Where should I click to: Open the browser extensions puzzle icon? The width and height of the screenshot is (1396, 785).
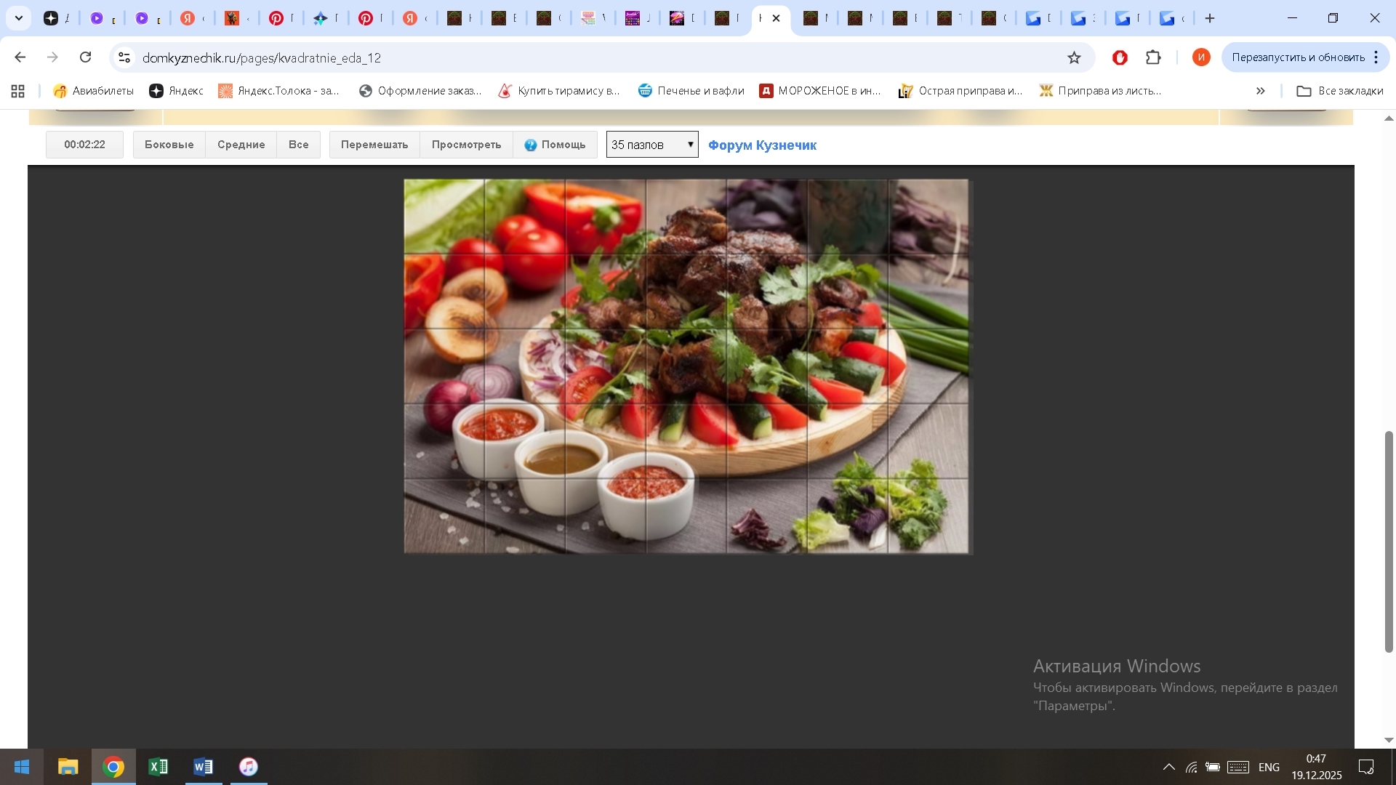pos(1153,57)
